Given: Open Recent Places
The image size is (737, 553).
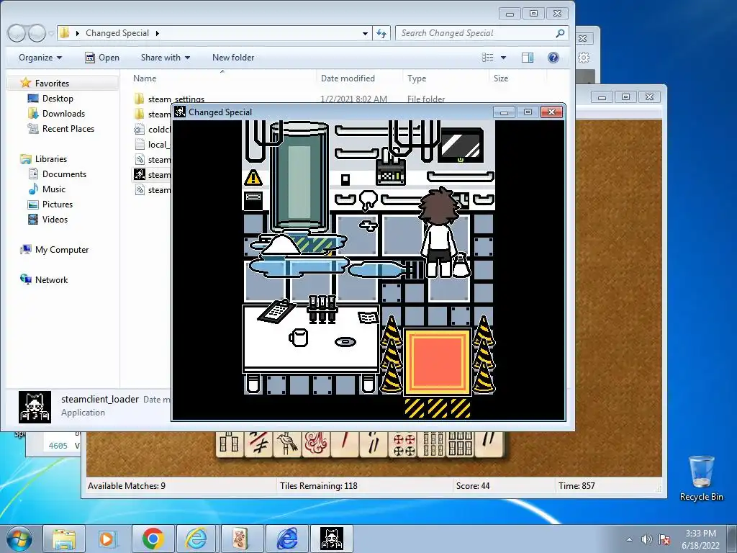Looking at the screenshot, I should [68, 128].
